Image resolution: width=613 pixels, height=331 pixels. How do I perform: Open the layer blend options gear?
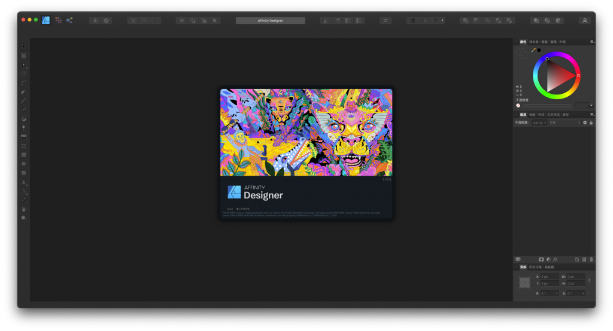click(x=585, y=122)
